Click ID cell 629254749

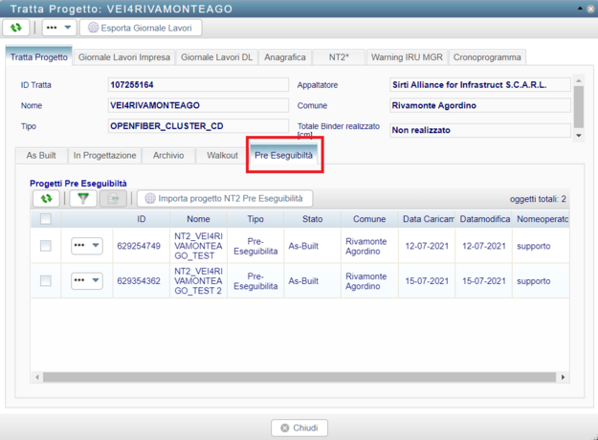click(139, 246)
